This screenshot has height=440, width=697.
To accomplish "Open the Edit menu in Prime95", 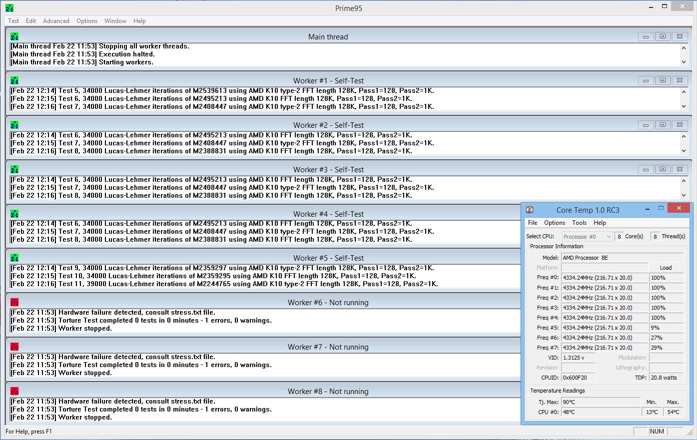I will click(31, 21).
